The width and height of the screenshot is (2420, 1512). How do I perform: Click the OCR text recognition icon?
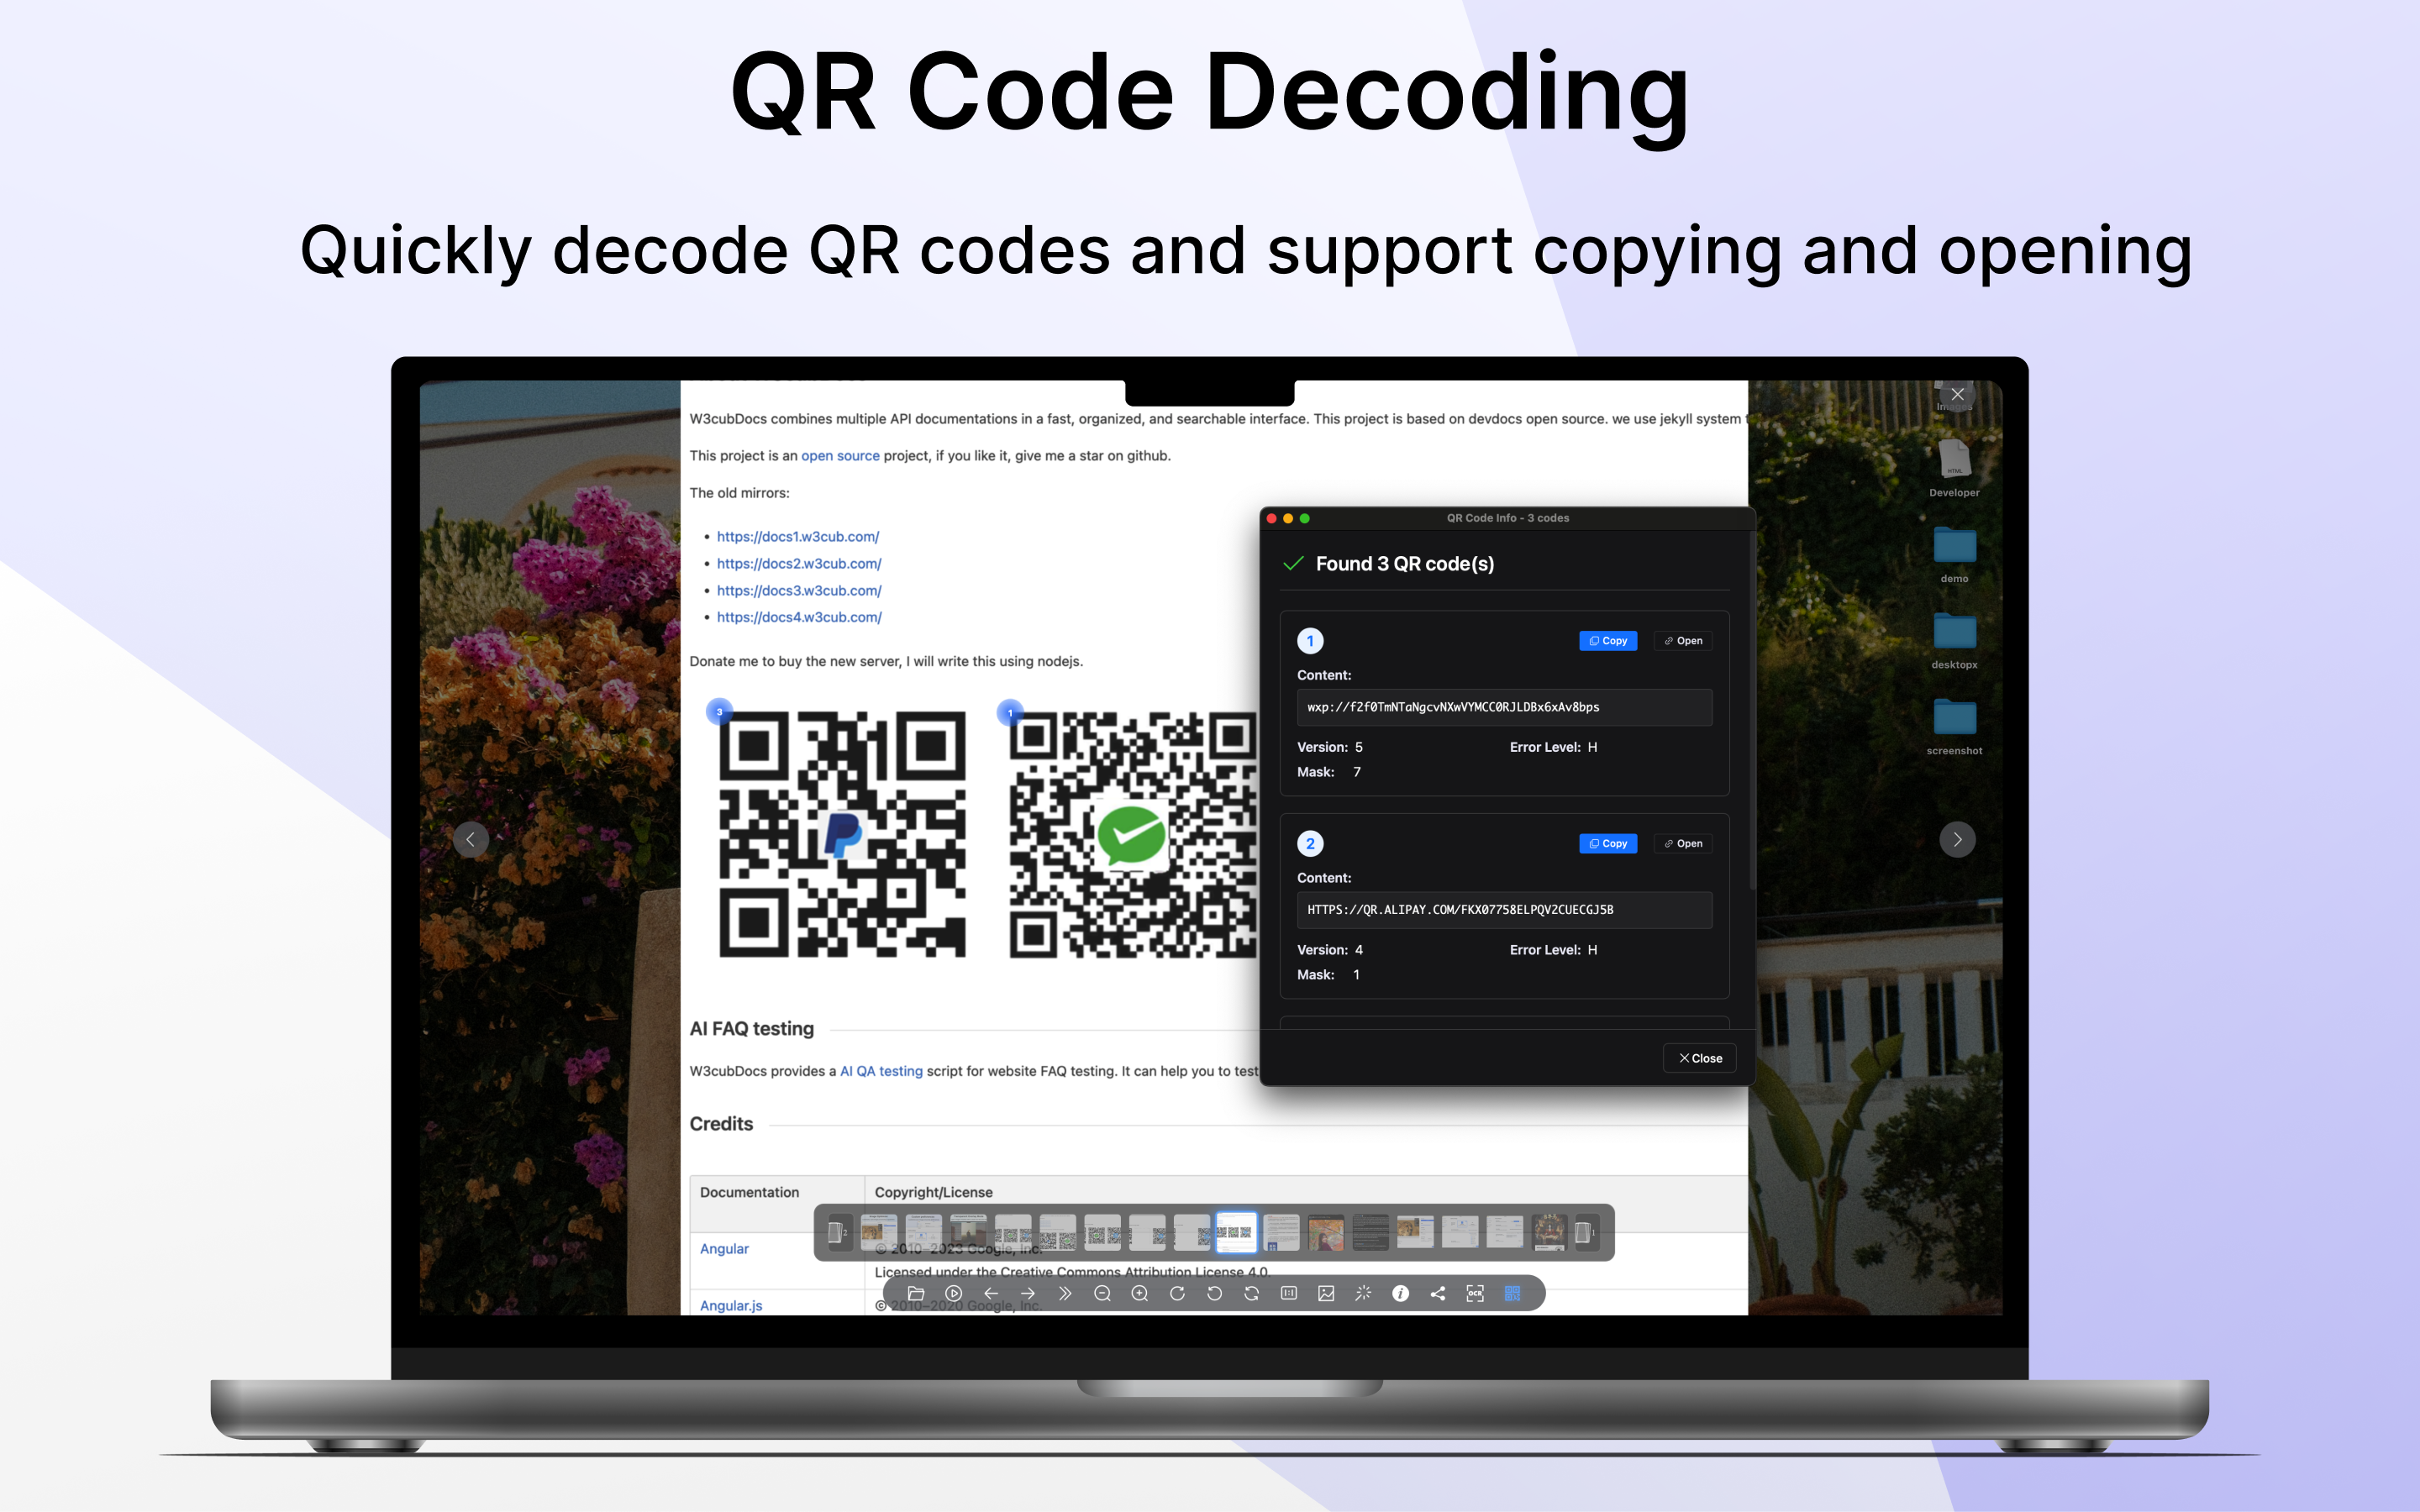(x=1475, y=1293)
